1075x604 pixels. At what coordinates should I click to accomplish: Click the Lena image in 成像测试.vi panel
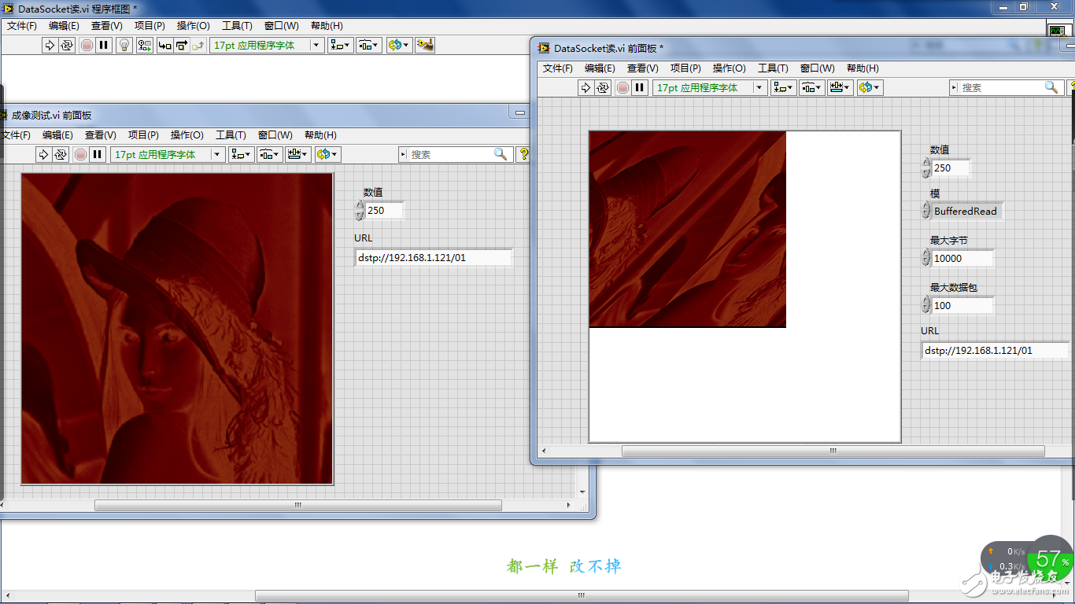[x=177, y=329]
